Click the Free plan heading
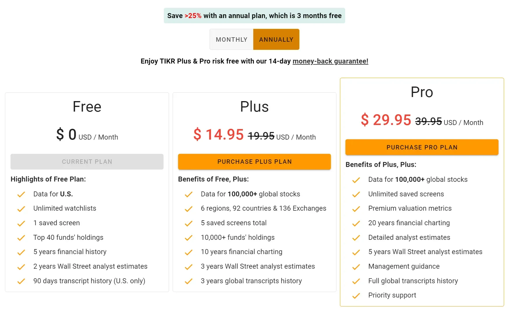The width and height of the screenshot is (509, 310). 87,107
